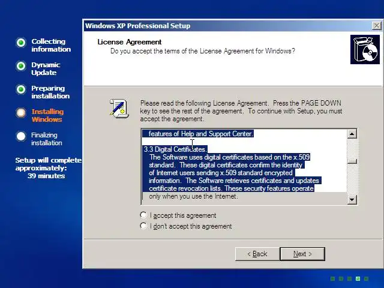Click the "Finalizing installation" step indicator
This screenshot has height=288, width=384.
coord(21,136)
